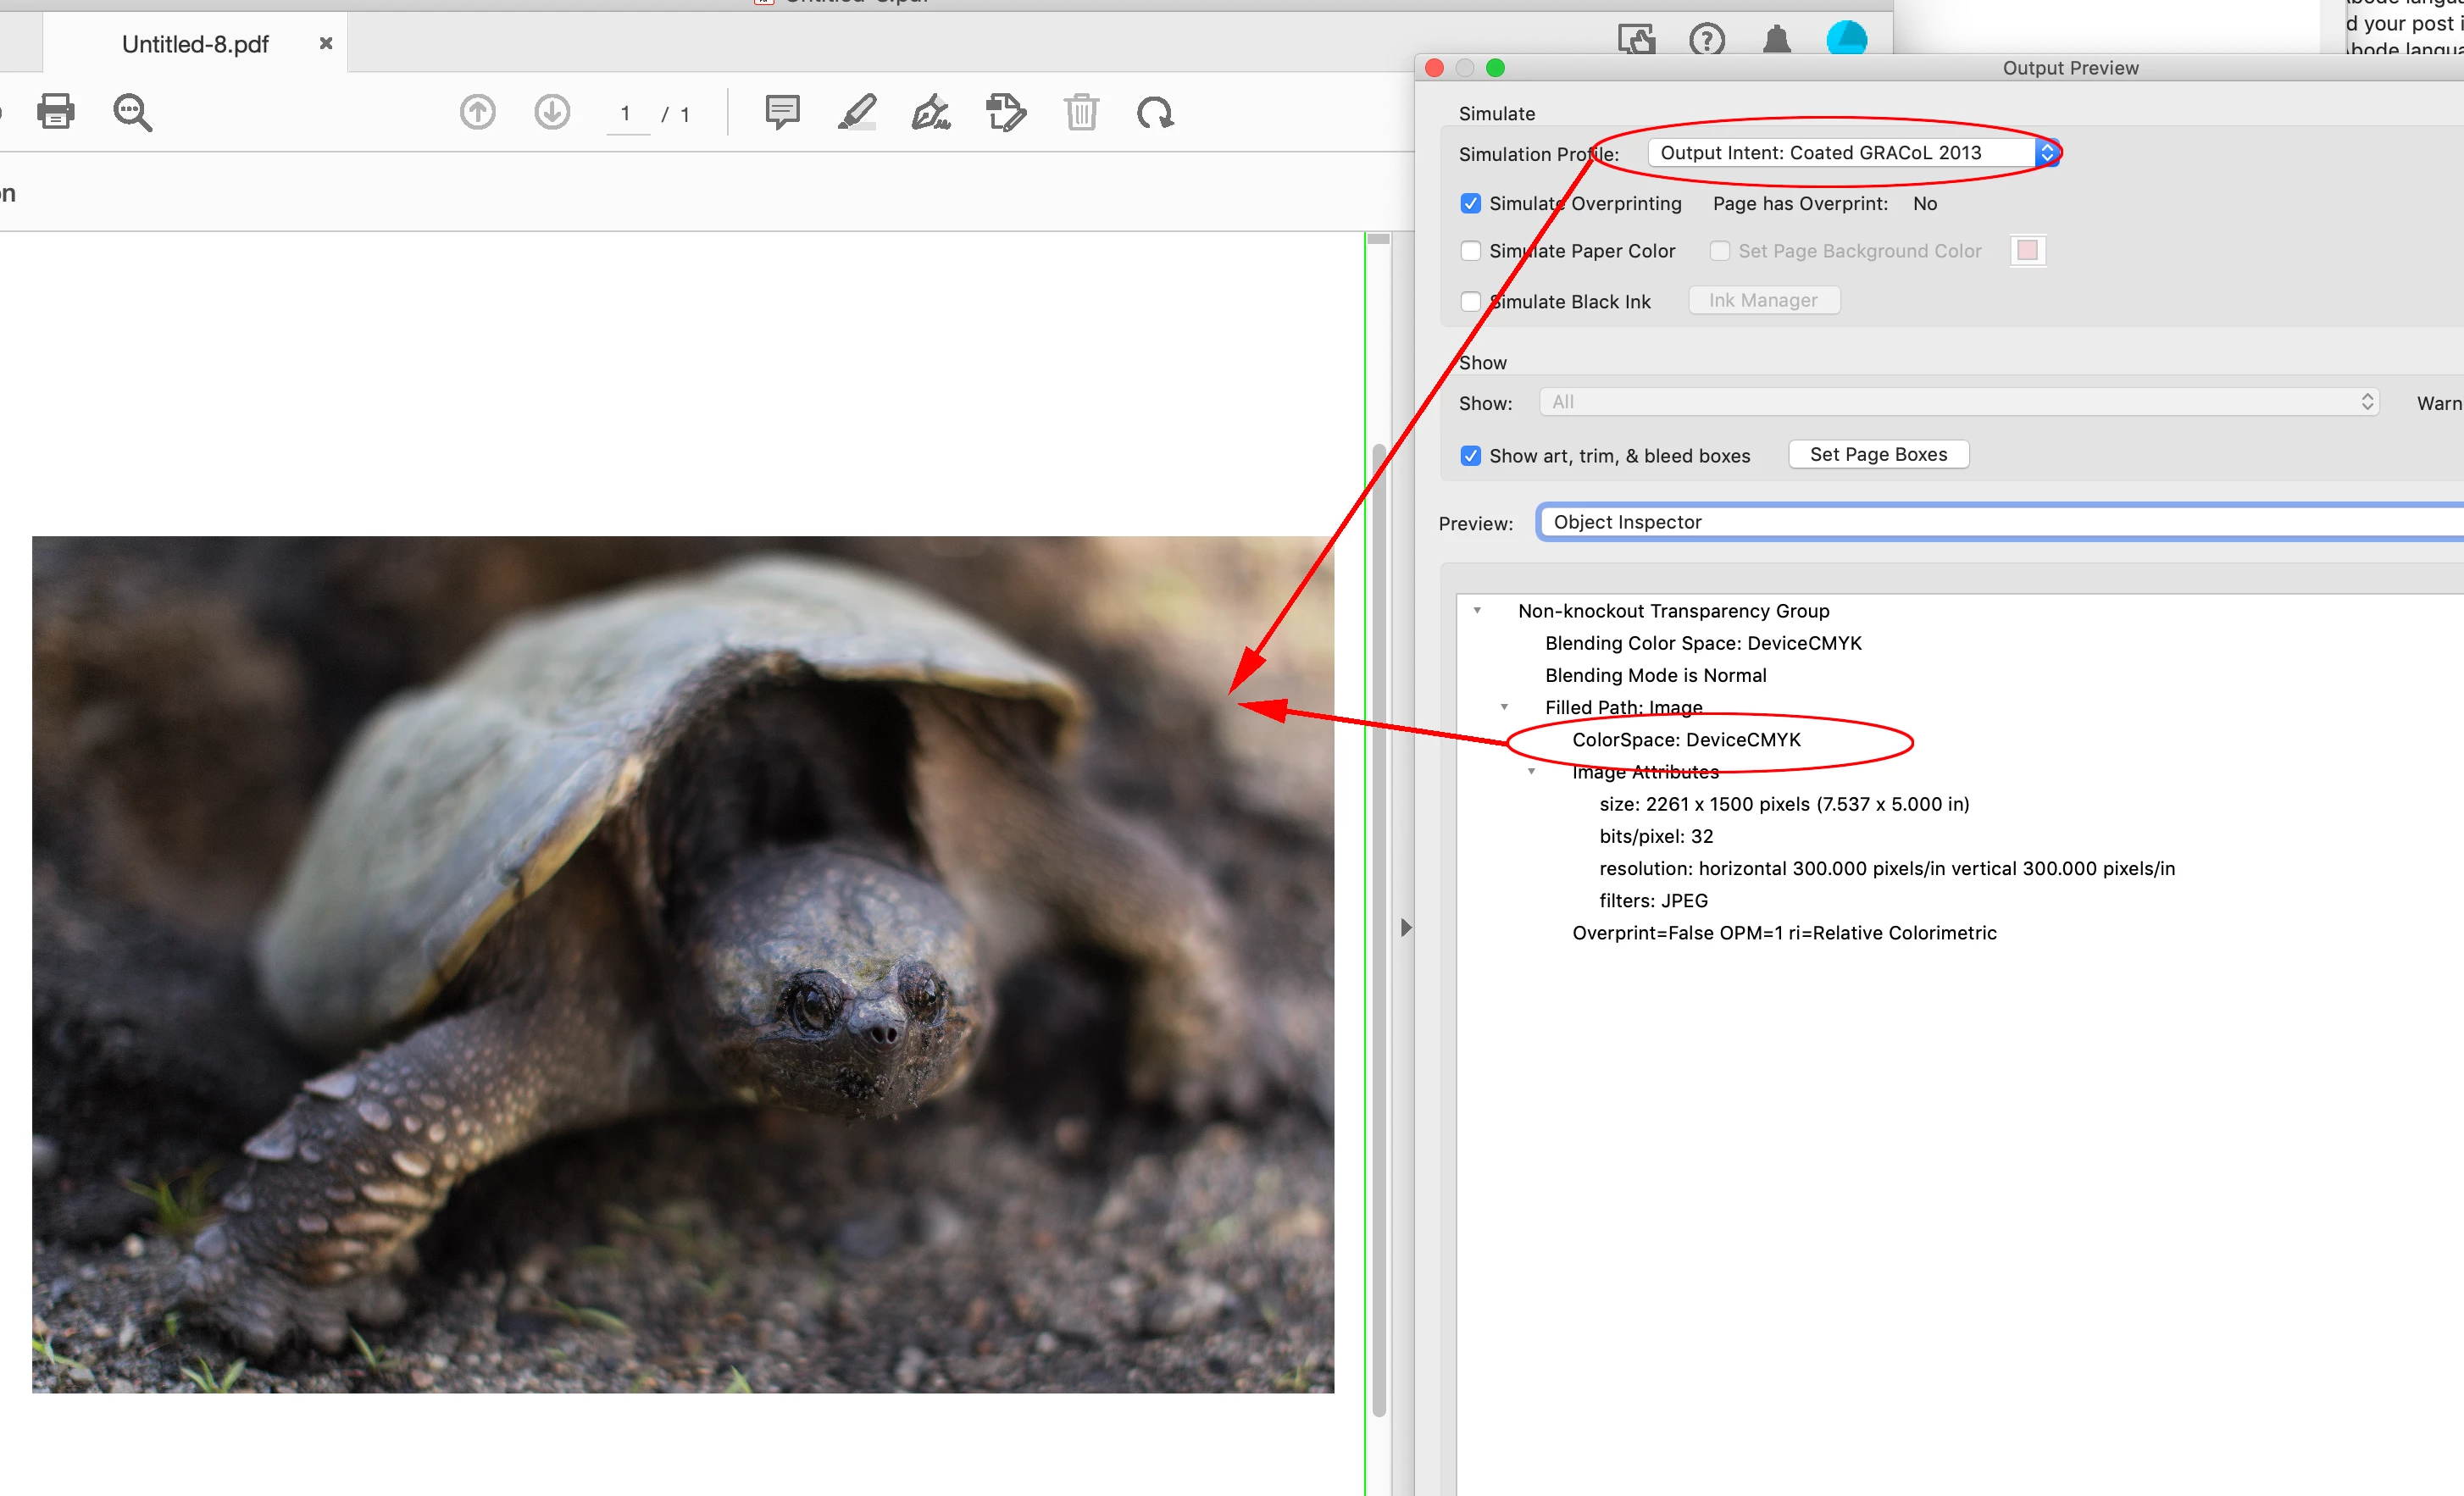2464x1496 pixels.
Task: Click the Set Page Boxes button
Action: pyautogui.click(x=1877, y=454)
